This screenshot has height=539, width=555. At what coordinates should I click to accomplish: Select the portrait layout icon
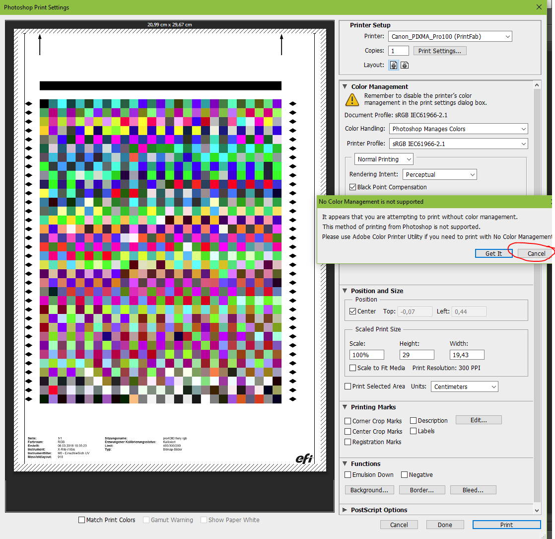click(x=394, y=65)
